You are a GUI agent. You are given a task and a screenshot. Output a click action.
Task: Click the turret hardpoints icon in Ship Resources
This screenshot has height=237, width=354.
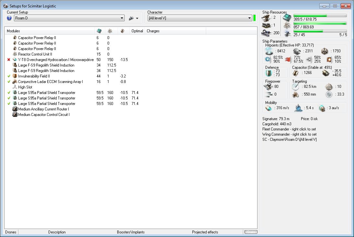point(266,17)
